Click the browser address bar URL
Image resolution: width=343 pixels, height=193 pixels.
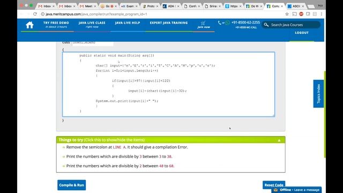click(x=96, y=14)
